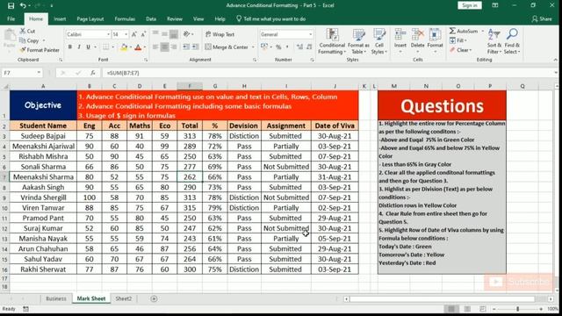Screen dimensions: 562x316
Task: Open the Sheet2 worksheet tab
Action: [x=123, y=298]
